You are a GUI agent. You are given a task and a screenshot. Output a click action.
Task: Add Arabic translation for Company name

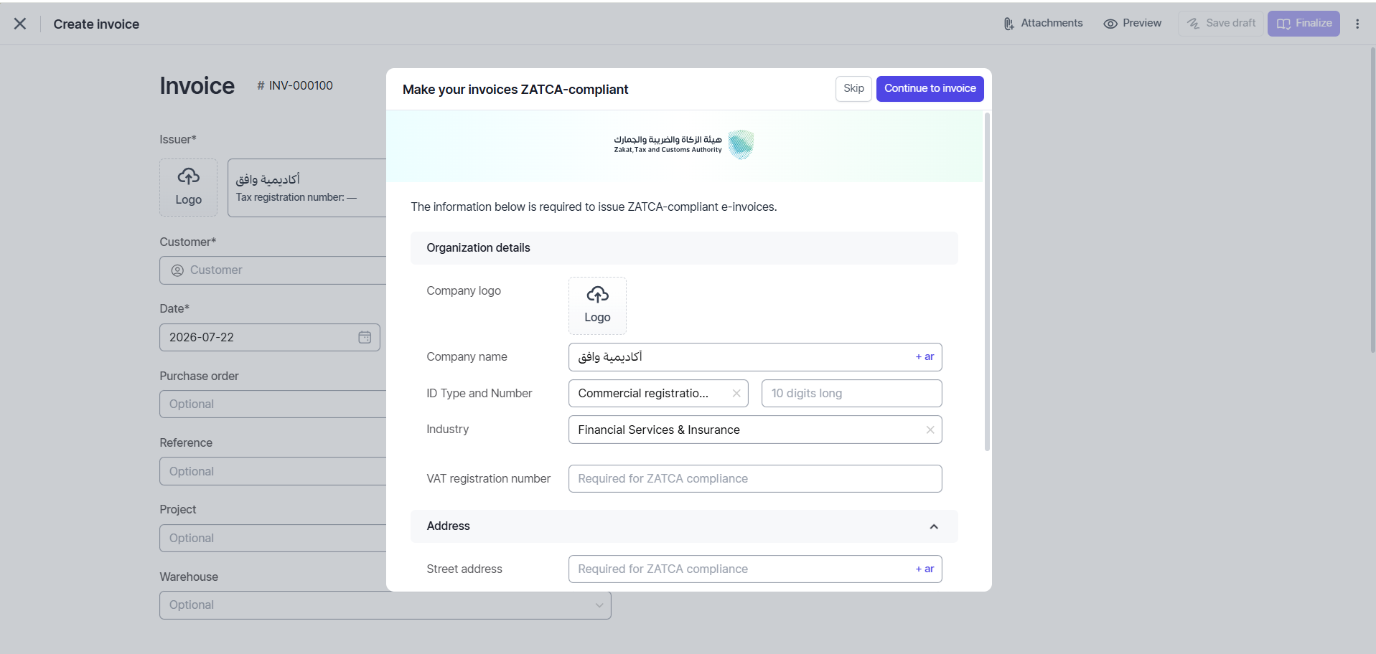point(925,357)
